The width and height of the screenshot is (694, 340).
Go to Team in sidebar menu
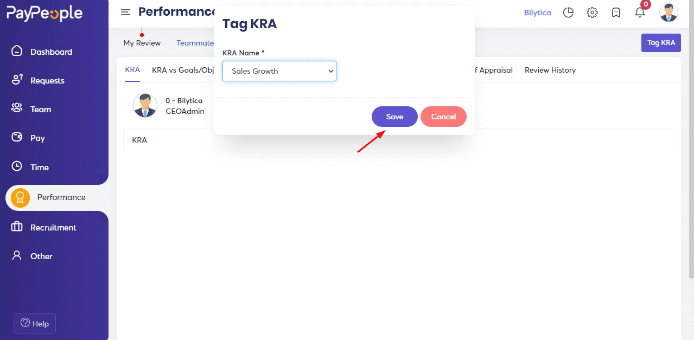pyautogui.click(x=41, y=109)
